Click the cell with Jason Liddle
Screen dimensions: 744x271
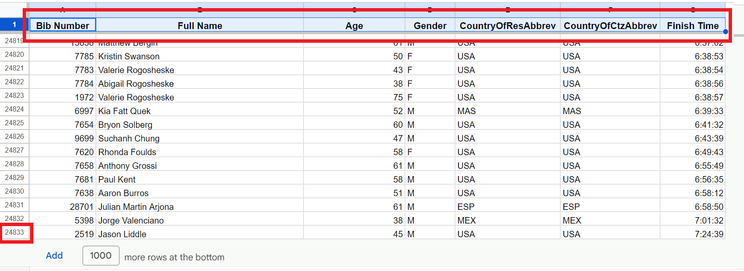tap(199, 234)
